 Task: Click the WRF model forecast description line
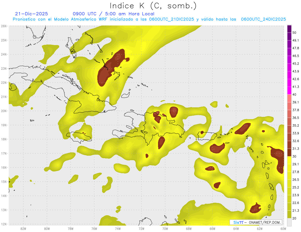point(149,19)
